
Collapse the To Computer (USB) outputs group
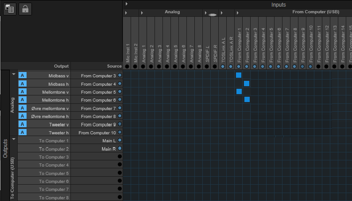click(14, 139)
